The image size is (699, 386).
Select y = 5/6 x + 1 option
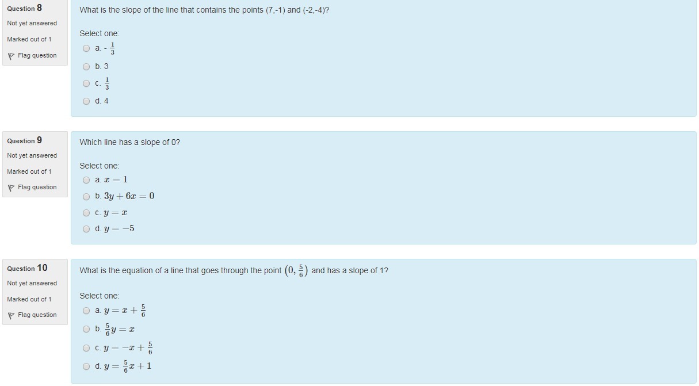[86, 366]
